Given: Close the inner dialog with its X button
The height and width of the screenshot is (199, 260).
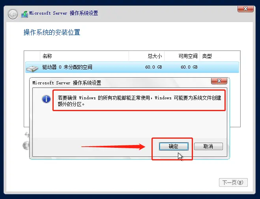Looking at the screenshot, I should 219,81.
